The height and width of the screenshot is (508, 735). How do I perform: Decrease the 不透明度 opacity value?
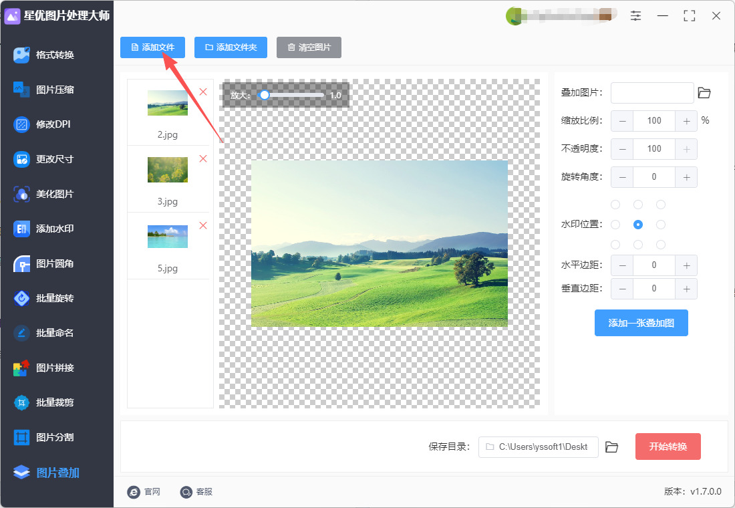pos(623,149)
